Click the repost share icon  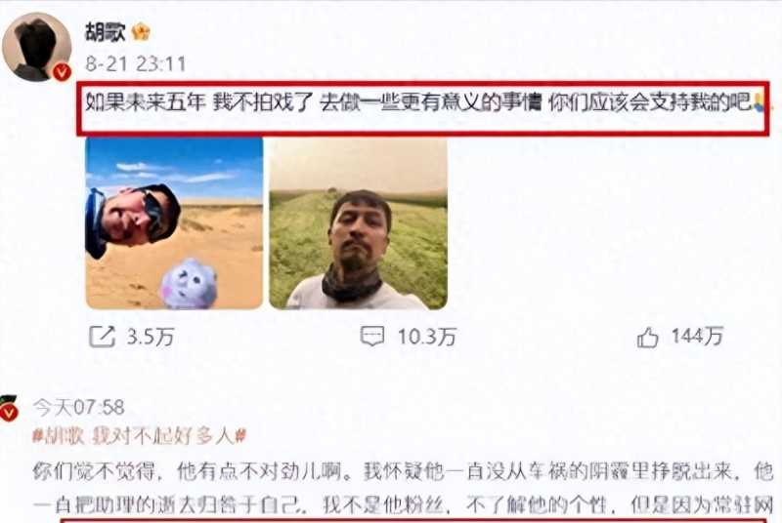point(102,337)
